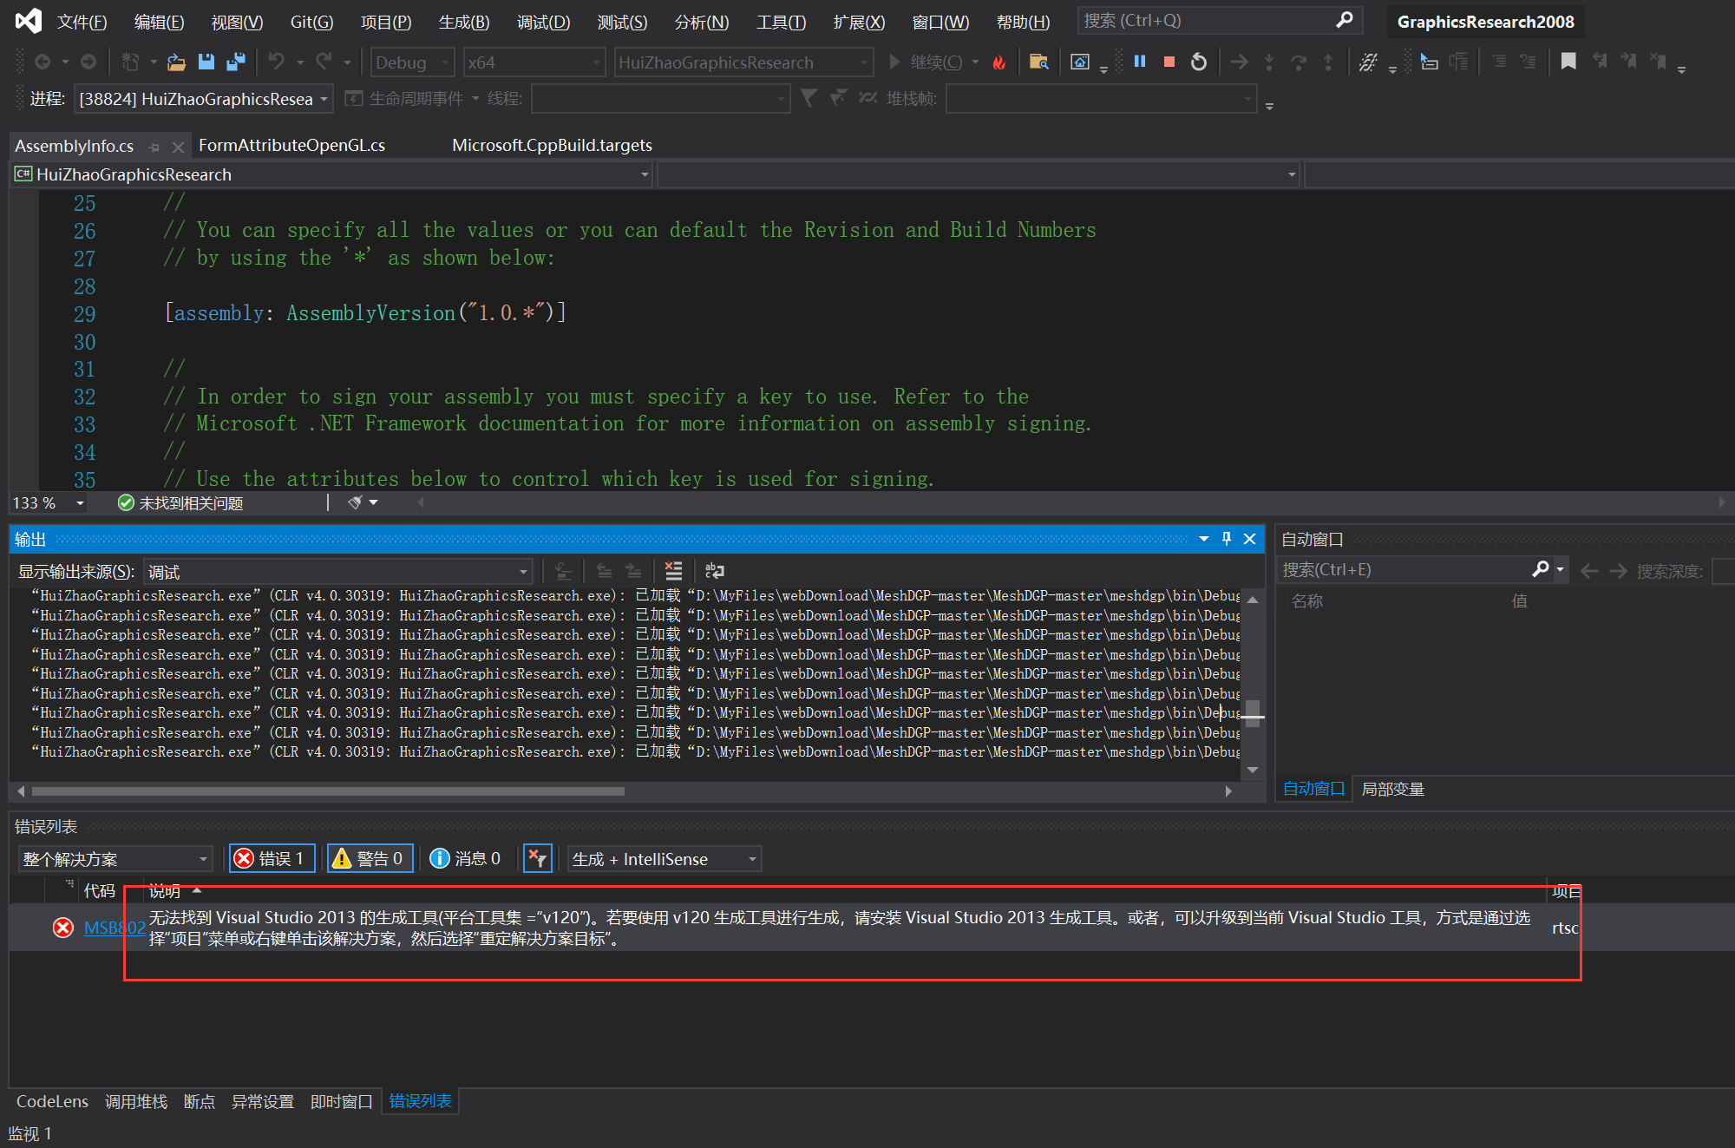This screenshot has height=1148, width=1735.
Task: Open the 调试(D) menu
Action: click(543, 22)
